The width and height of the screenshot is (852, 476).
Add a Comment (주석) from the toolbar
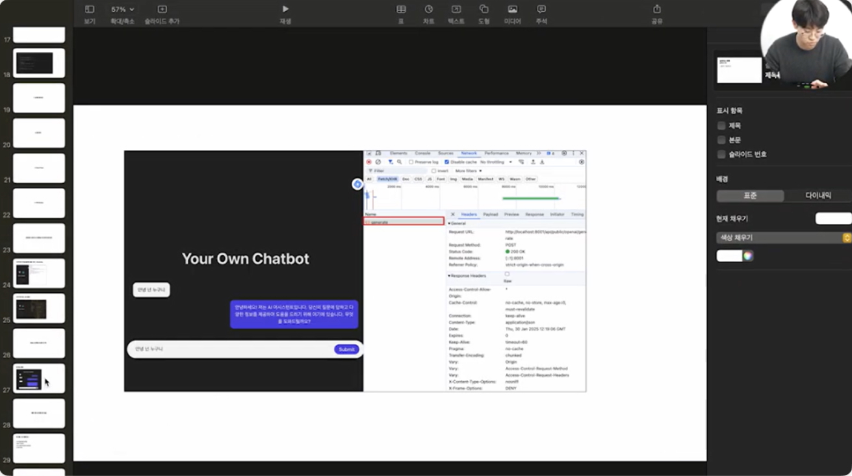pyautogui.click(x=541, y=10)
